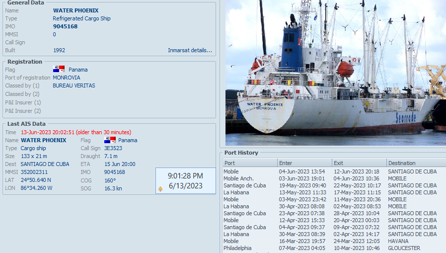Image resolution: width=446 pixels, height=253 pixels.
Task: Select the La Habana row entered 30-Mar-2023
Action: coord(334,234)
